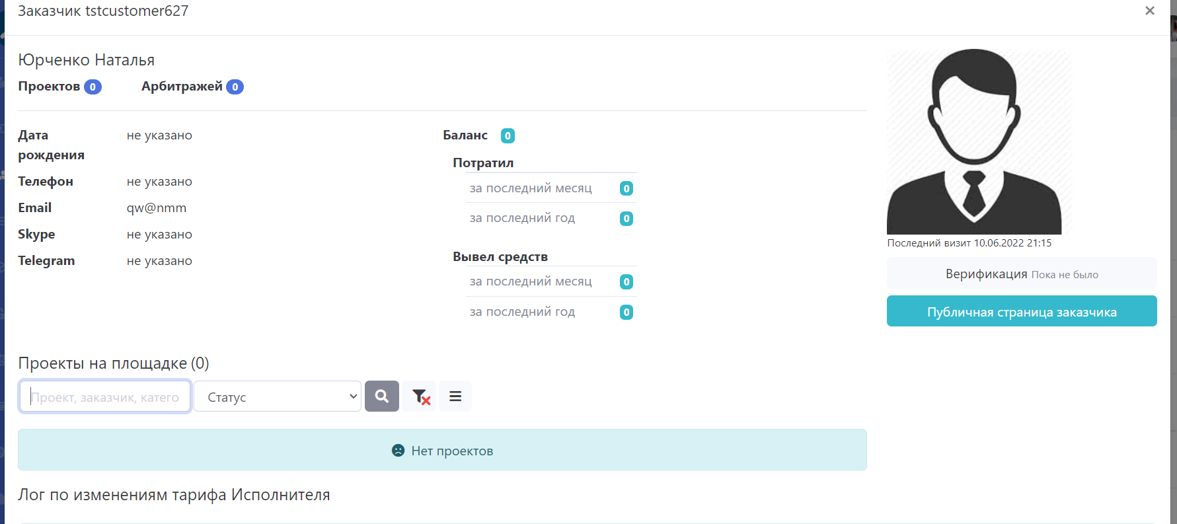
Task: Click the Арбитражей count badge
Action: 235,87
